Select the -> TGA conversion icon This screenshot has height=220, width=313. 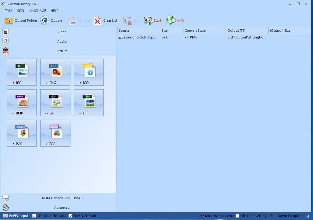point(55,133)
